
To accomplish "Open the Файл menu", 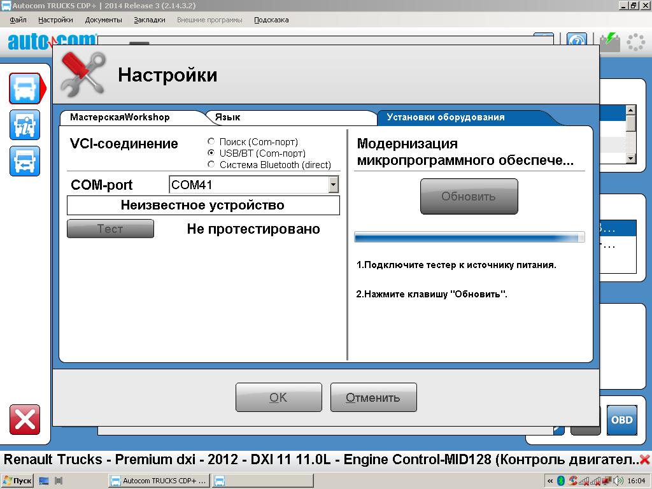I will point(18,20).
